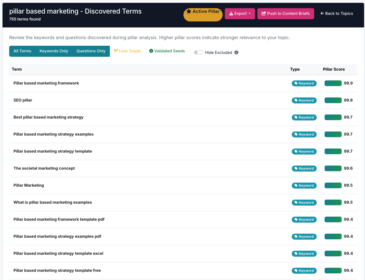Select term 'Pillar based marketing strategy template'

[53, 151]
